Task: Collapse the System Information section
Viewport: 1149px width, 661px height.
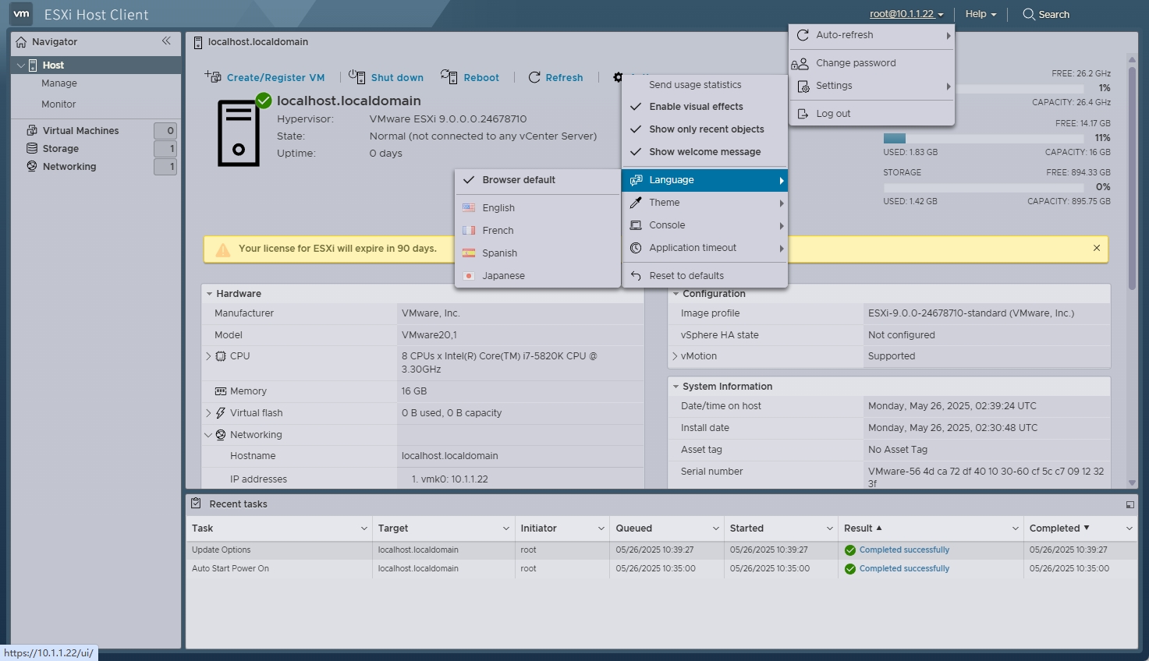Action: click(676, 387)
